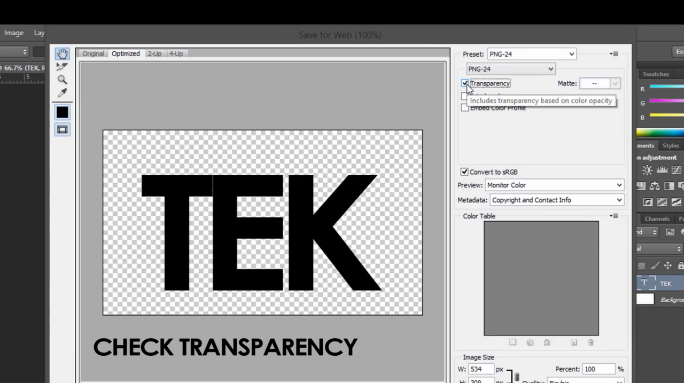This screenshot has width=684, height=383.
Task: Open the Metadata dropdown
Action: click(x=557, y=200)
